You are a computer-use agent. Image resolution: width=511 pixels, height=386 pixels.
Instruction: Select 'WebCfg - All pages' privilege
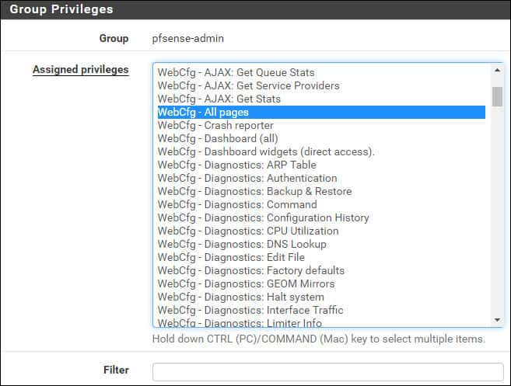pyautogui.click(x=204, y=112)
